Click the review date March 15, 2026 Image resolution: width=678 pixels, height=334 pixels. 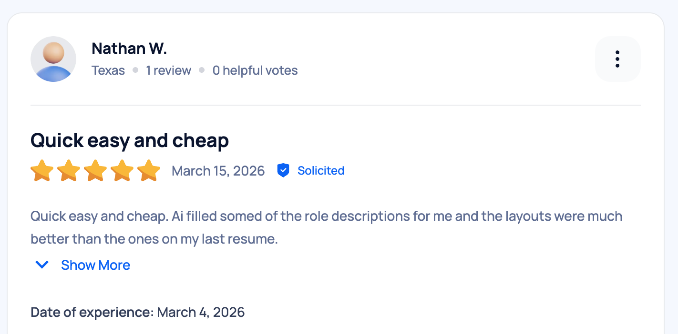[x=218, y=170]
